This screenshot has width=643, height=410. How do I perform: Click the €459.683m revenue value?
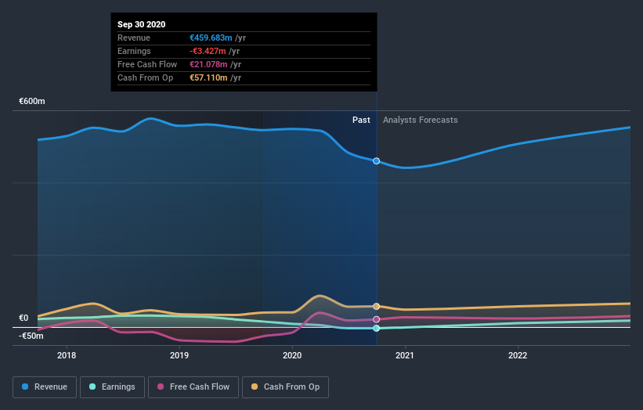click(x=211, y=38)
